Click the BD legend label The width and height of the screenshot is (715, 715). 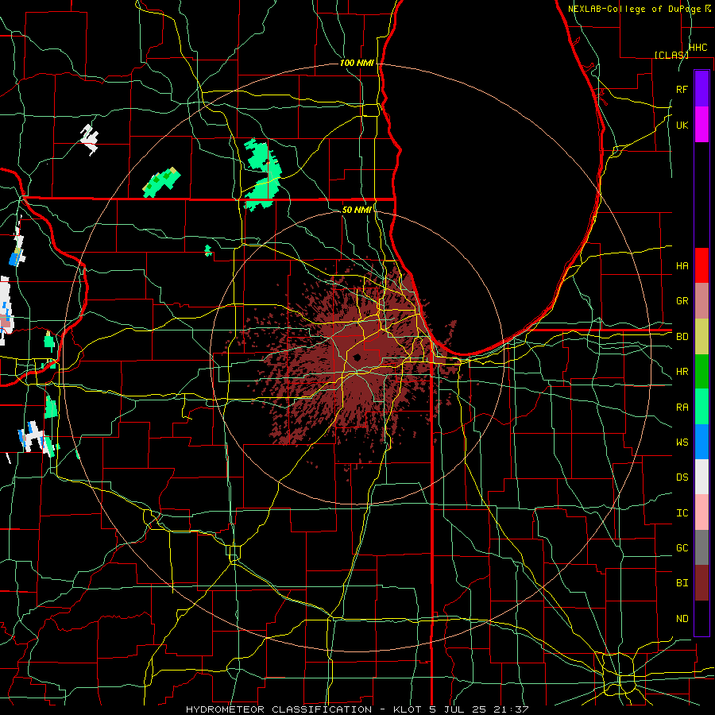click(x=682, y=337)
